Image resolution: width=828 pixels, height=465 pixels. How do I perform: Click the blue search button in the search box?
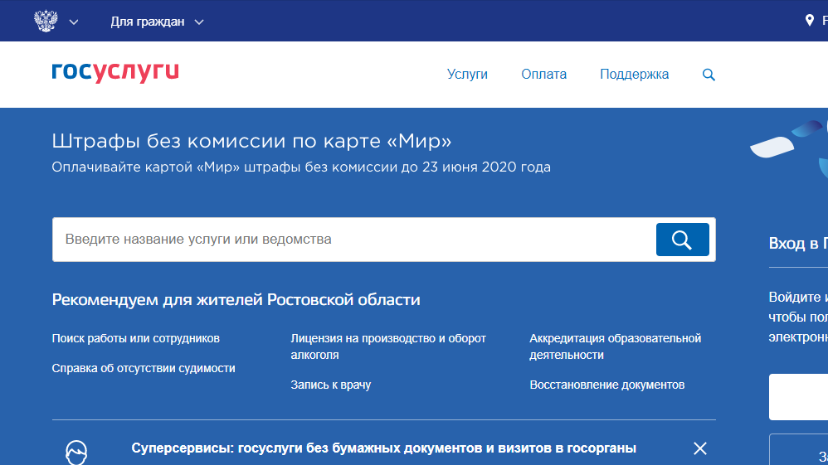(x=682, y=240)
